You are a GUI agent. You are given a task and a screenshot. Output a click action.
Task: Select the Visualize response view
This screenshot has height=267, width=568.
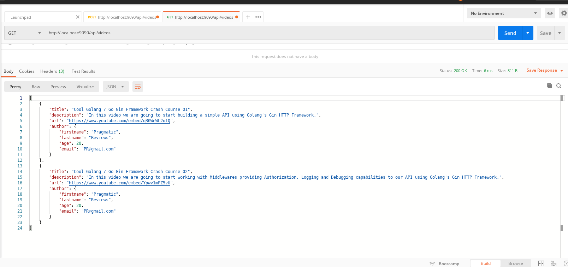click(x=85, y=87)
